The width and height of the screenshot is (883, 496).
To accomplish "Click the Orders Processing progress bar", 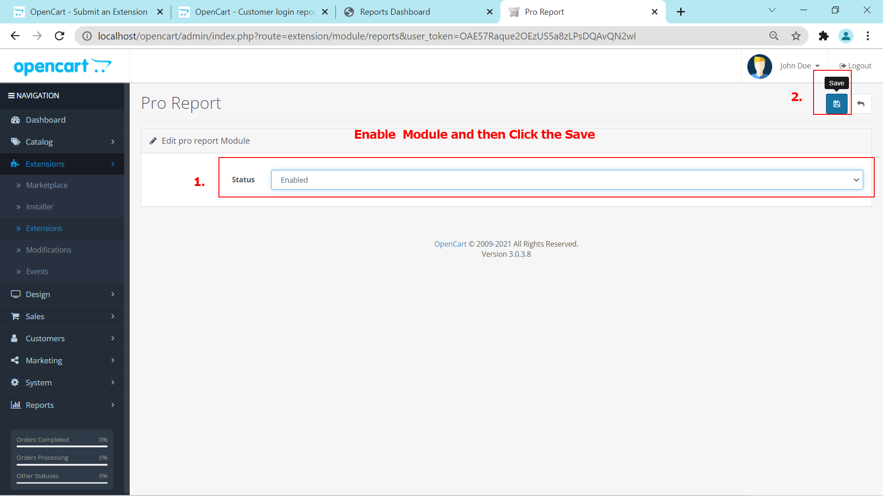I will [x=62, y=464].
